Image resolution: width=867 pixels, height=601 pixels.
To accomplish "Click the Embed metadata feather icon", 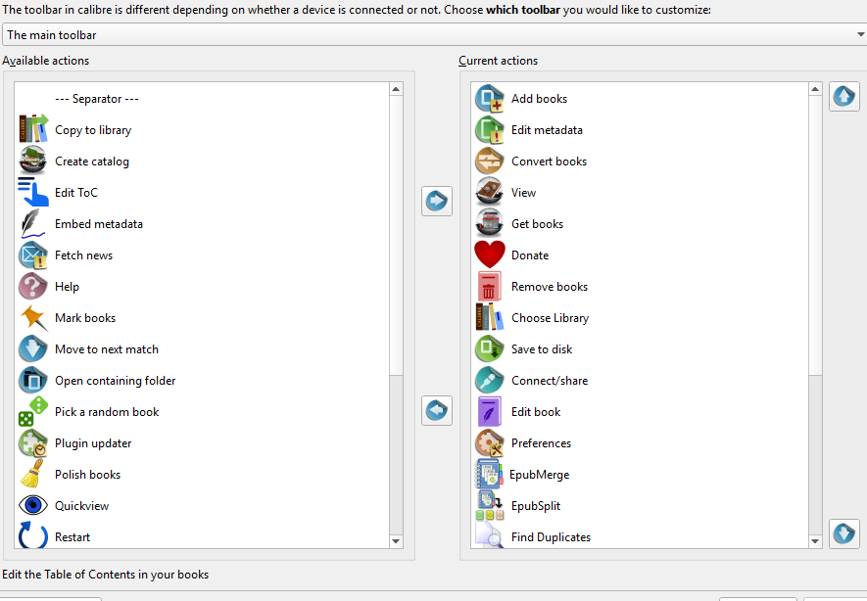I will tap(33, 223).
